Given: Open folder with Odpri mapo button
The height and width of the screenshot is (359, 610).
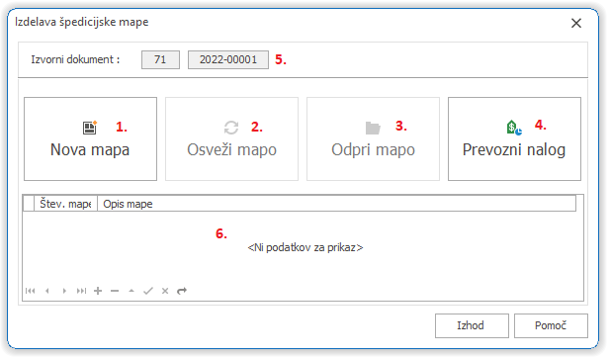Looking at the screenshot, I should pos(373,138).
